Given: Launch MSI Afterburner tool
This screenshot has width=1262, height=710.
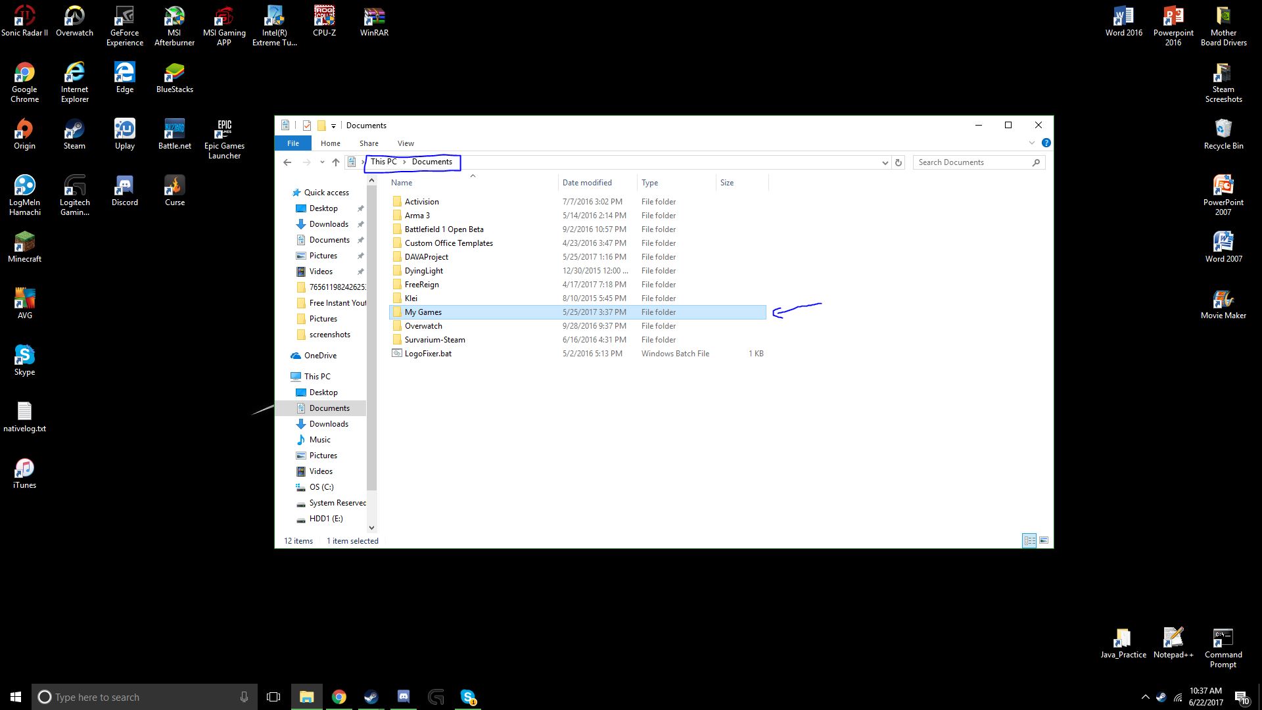Looking at the screenshot, I should (x=174, y=25).
